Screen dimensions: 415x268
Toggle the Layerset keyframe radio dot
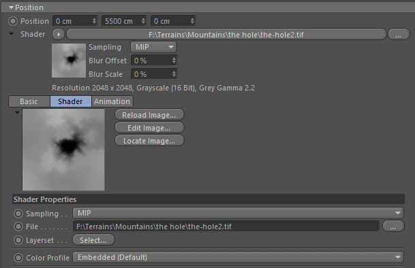pyautogui.click(x=18, y=240)
